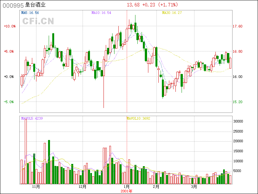The height and width of the screenshot is (194, 258).
Task: Click the 2001年 year label
Action: [x=127, y=191]
